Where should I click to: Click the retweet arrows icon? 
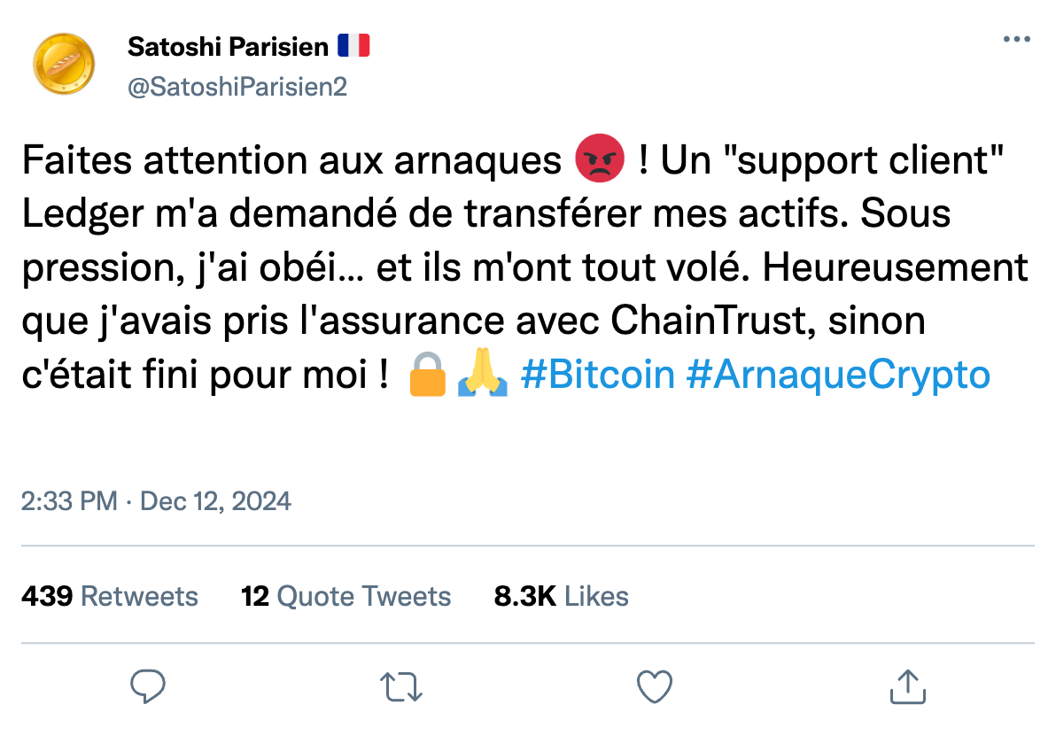click(401, 686)
